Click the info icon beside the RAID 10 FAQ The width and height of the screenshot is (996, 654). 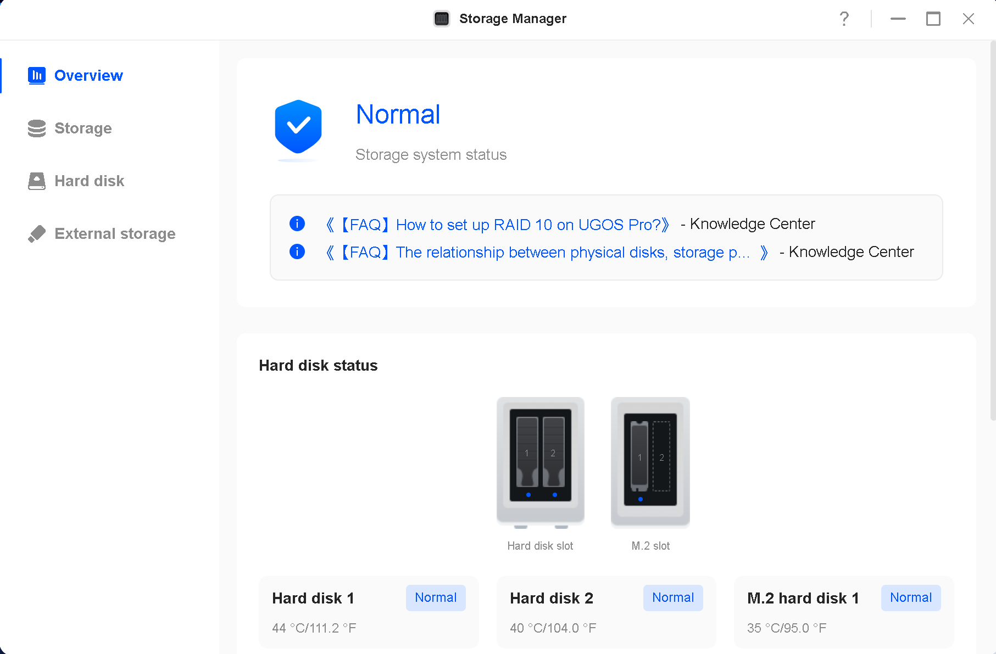coord(297,224)
